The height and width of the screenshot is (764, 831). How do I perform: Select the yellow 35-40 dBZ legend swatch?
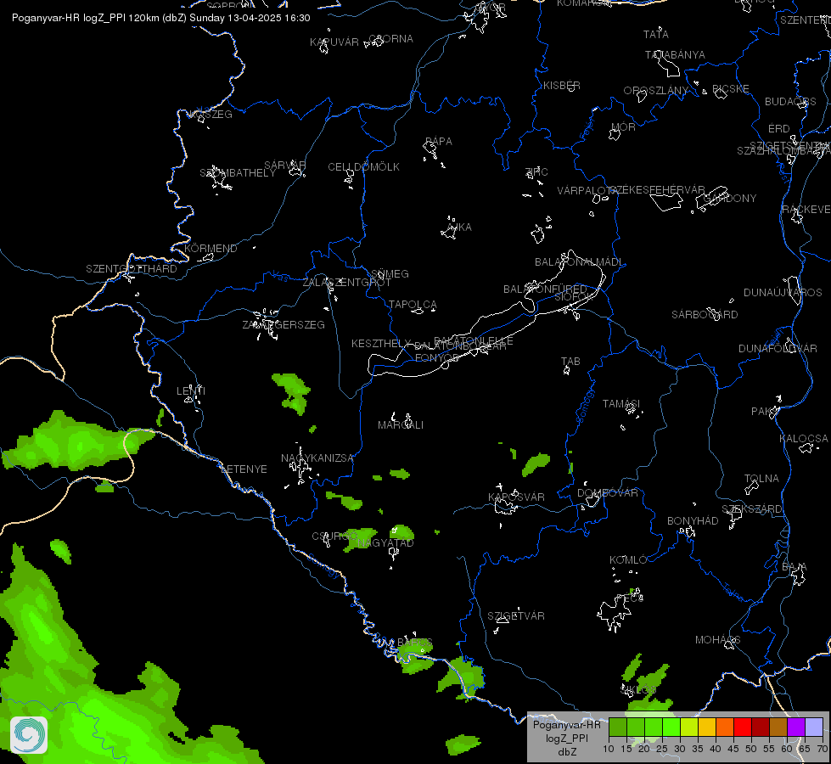click(x=706, y=727)
